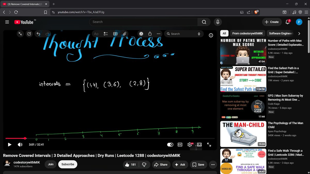Viewport: 310px width, 174px height.
Task: Open the browser tab search icon
Action: point(284,12)
